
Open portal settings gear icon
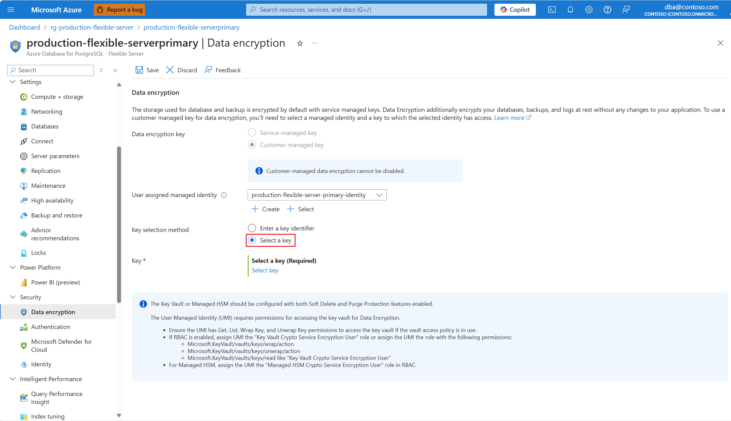589,10
